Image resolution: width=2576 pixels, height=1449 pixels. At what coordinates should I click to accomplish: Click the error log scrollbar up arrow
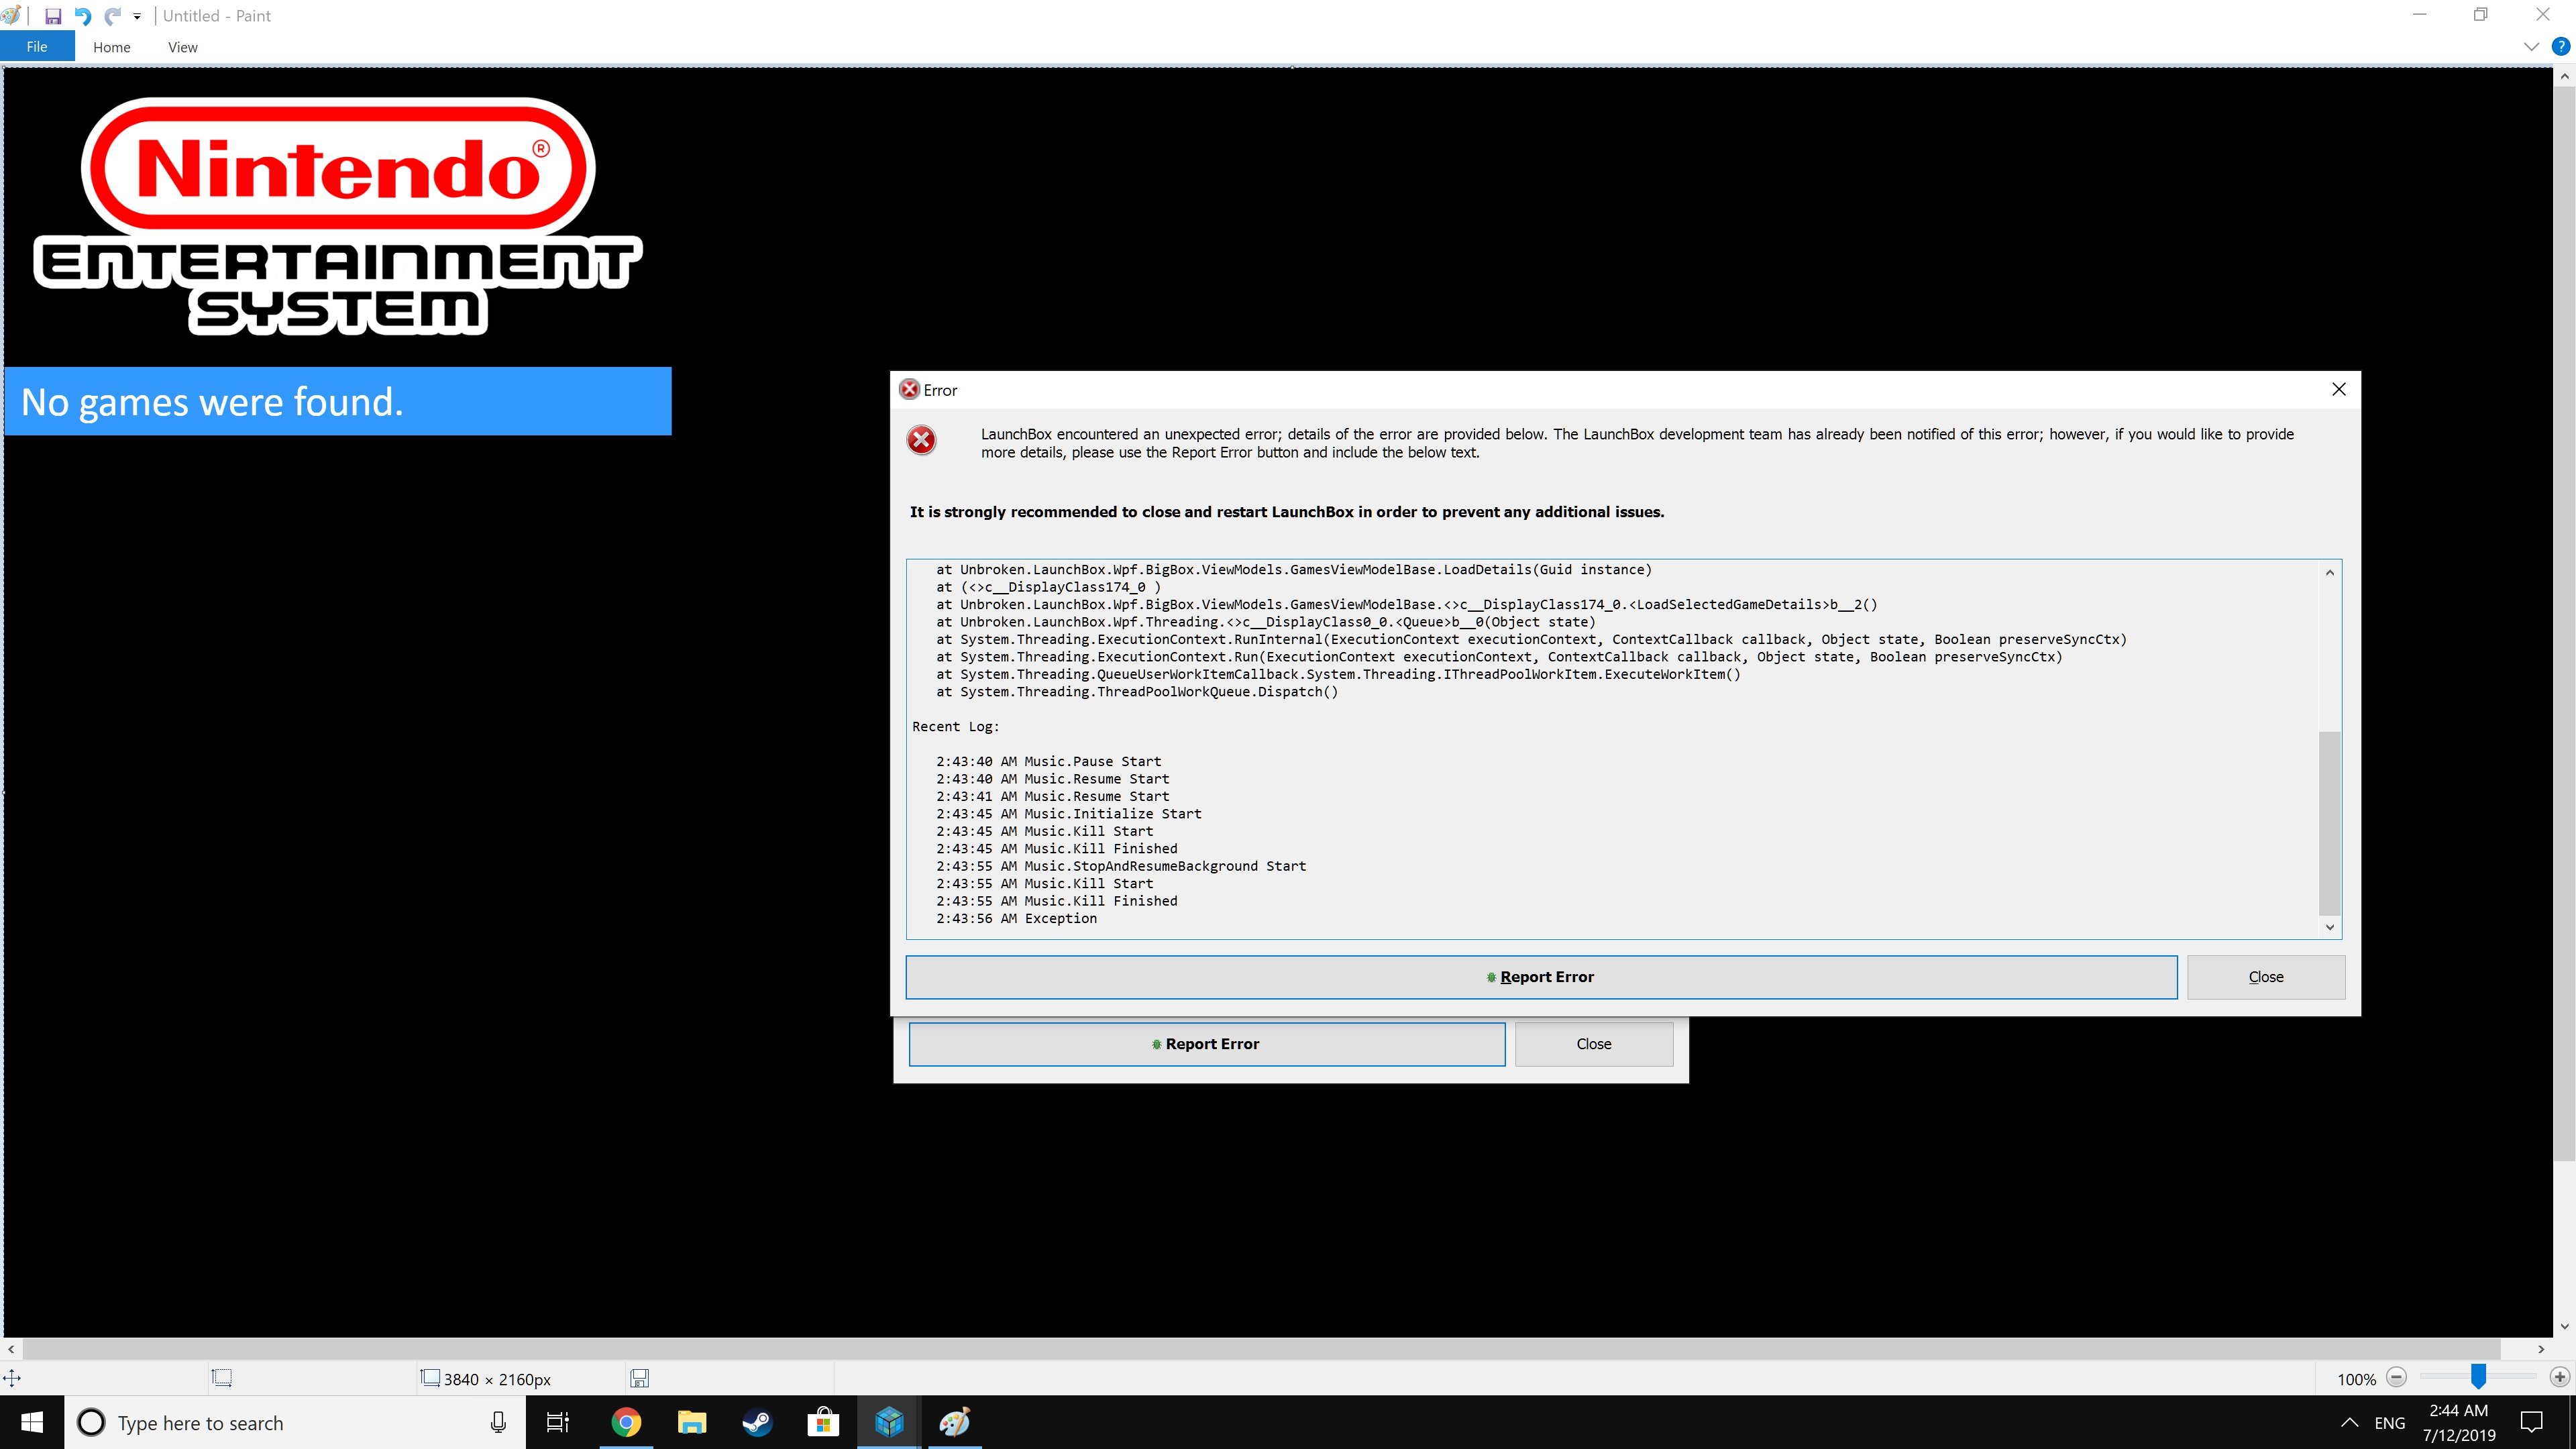(x=2330, y=572)
